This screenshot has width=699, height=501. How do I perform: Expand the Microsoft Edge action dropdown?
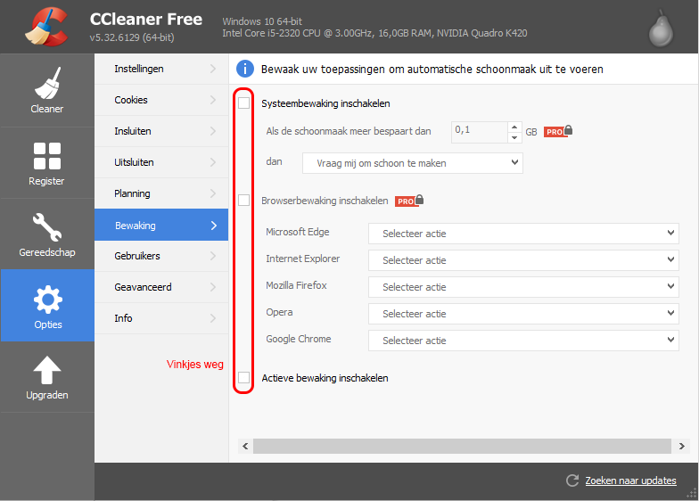[x=523, y=234]
